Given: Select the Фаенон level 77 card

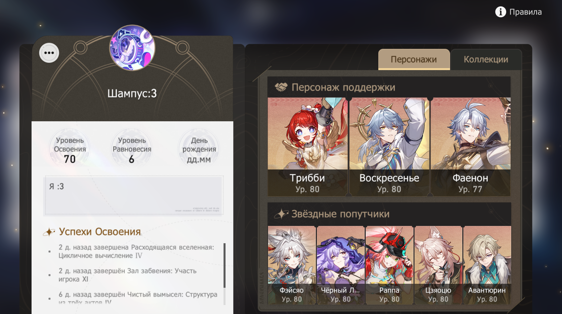Looking at the screenshot, I should (471, 147).
